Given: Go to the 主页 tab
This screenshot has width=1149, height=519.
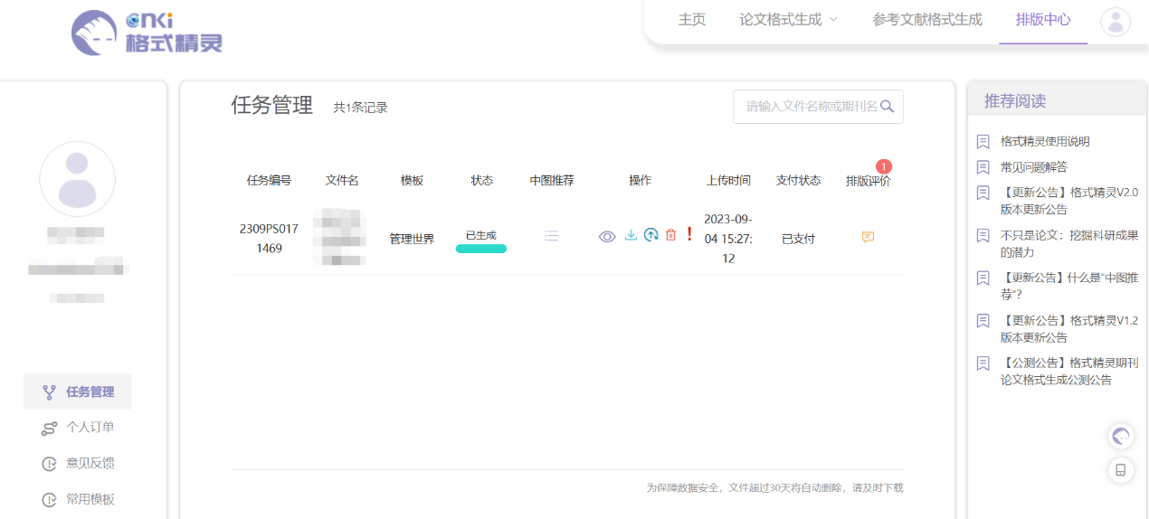Looking at the screenshot, I should click(x=692, y=20).
